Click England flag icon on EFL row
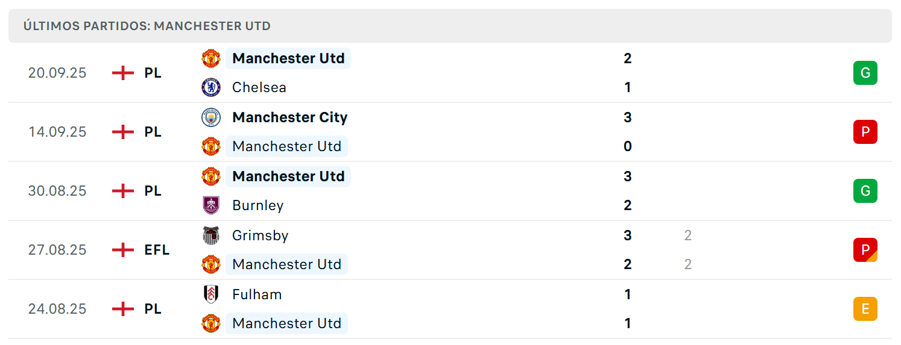This screenshot has height=345, width=901. point(123,250)
